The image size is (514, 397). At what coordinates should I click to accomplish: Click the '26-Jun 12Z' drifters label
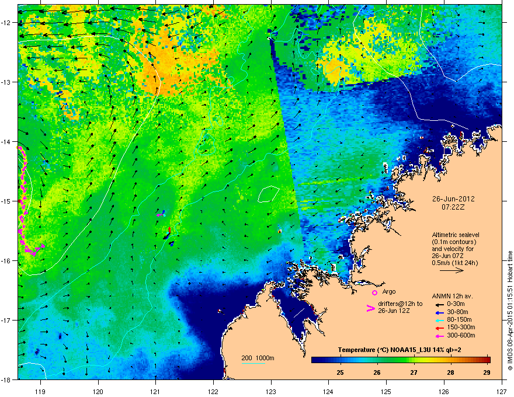[393, 311]
